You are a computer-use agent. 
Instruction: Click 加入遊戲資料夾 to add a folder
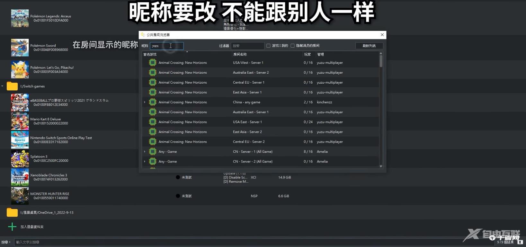pyautogui.click(x=32, y=227)
